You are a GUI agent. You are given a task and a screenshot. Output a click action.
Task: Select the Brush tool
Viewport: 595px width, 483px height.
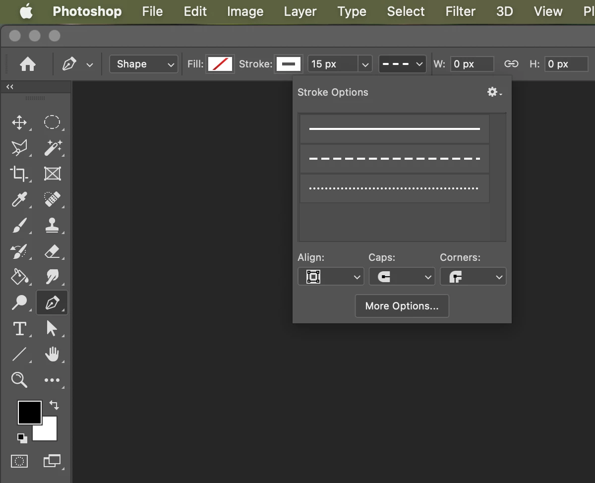tap(19, 225)
